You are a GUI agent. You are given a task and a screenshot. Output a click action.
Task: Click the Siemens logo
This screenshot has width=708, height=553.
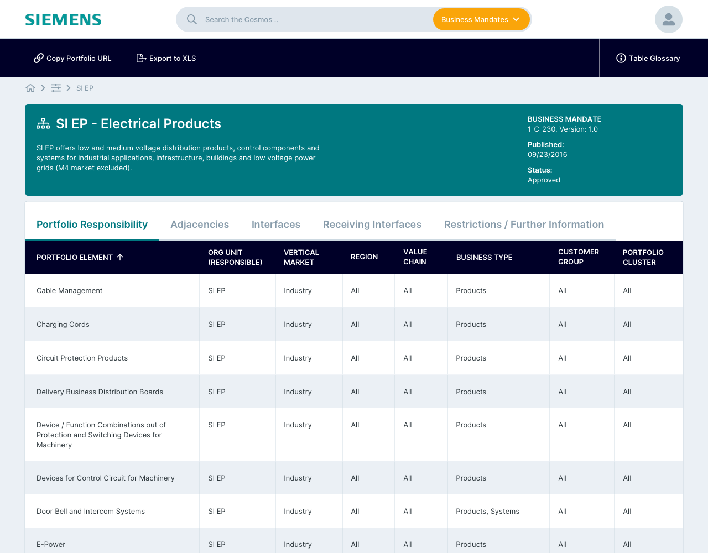click(x=63, y=20)
